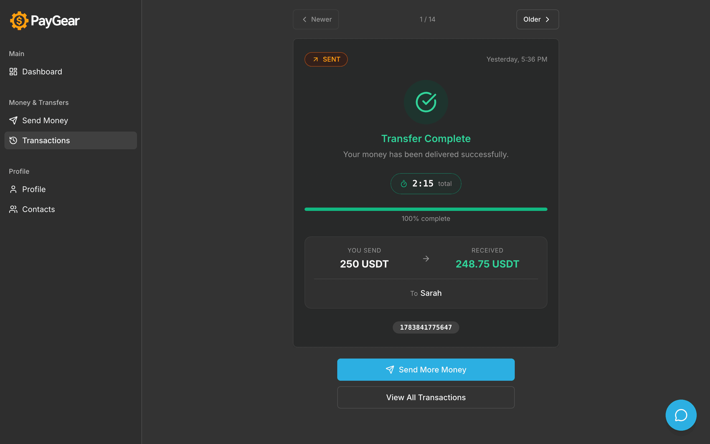Click the Transactions history clock icon
The width and height of the screenshot is (710, 444).
[13, 140]
